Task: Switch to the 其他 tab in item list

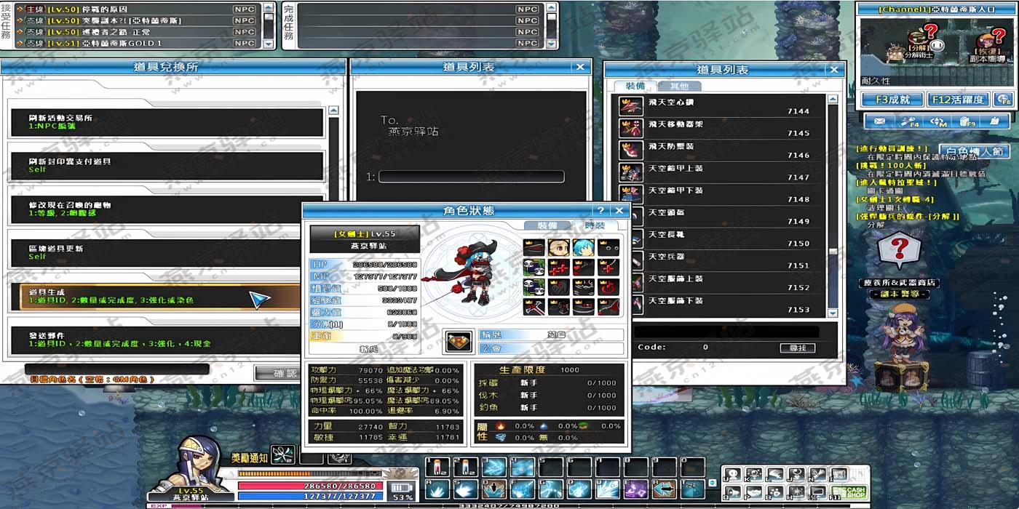Action: pos(678,86)
